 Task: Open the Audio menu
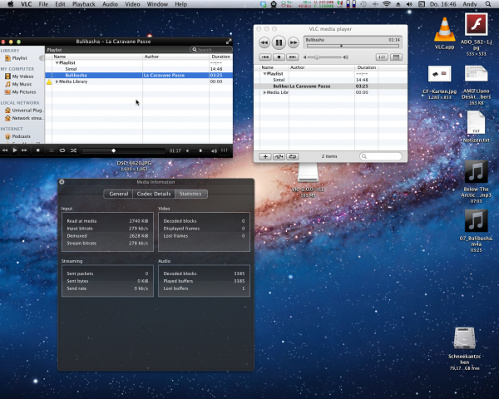tap(110, 4)
